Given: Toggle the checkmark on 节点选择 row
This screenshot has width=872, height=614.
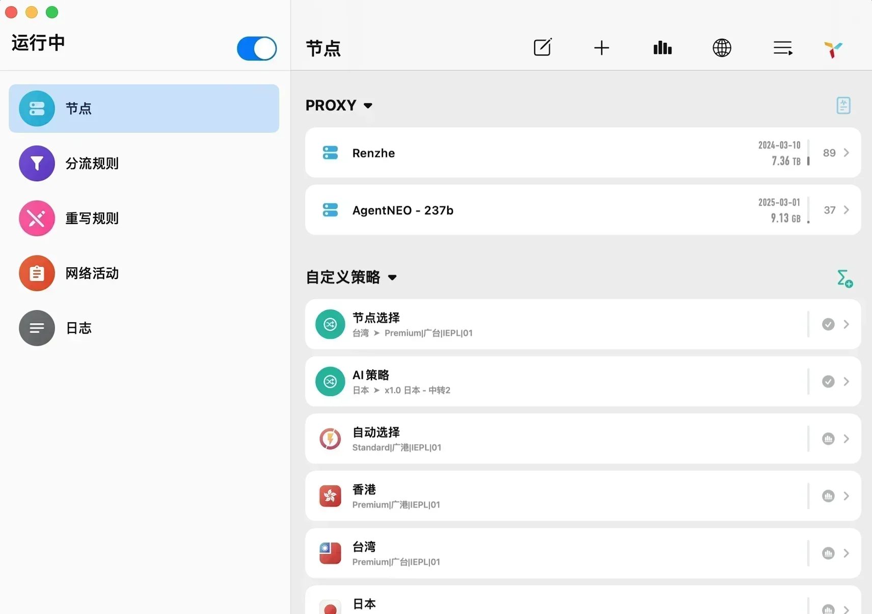Looking at the screenshot, I should (x=828, y=324).
